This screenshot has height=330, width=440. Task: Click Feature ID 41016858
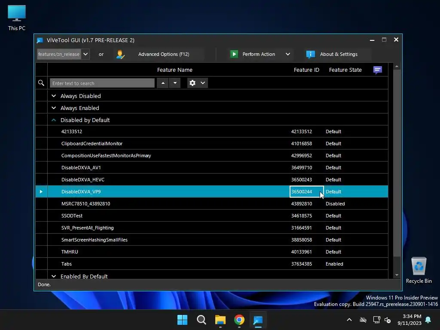point(301,144)
